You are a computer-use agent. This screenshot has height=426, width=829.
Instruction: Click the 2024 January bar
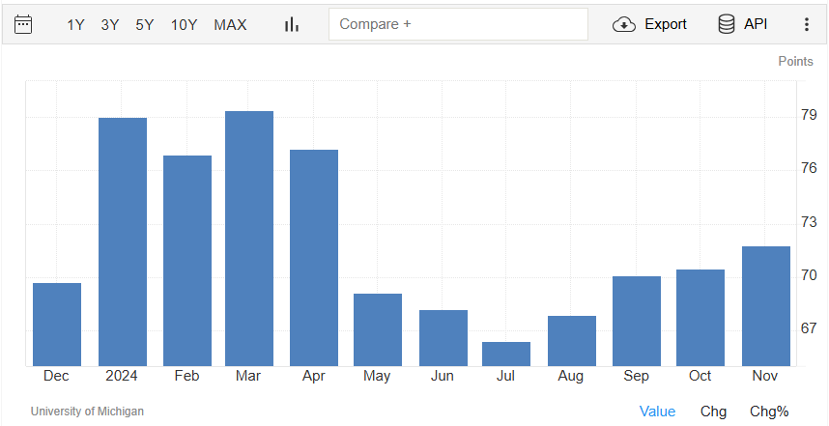(x=123, y=242)
